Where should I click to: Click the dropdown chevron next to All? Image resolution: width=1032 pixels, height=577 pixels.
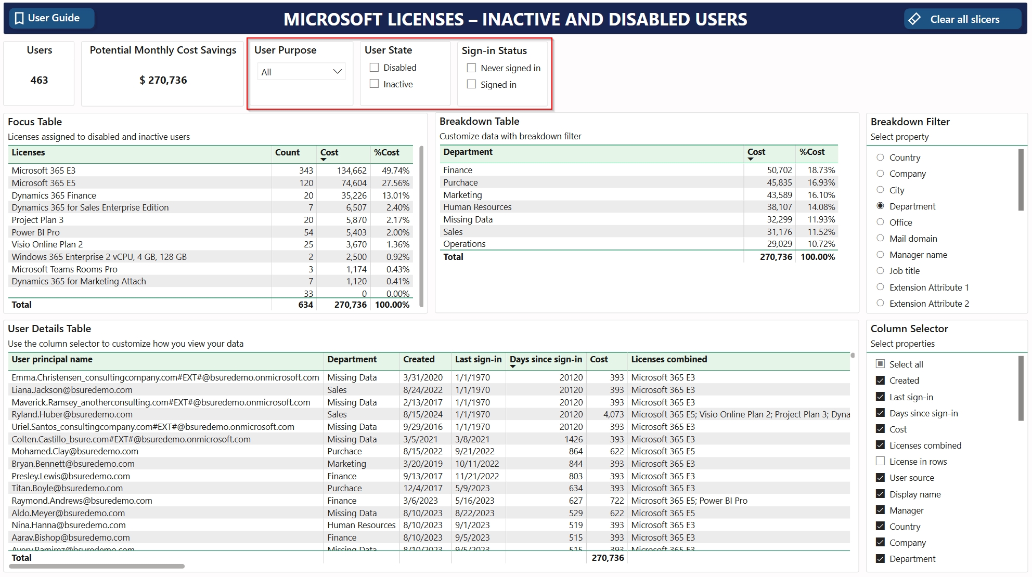[x=338, y=72]
